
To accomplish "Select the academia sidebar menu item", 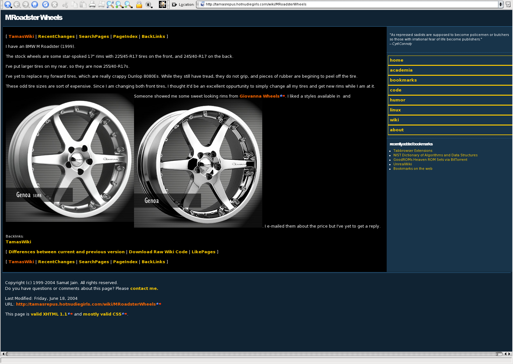I will point(450,70).
